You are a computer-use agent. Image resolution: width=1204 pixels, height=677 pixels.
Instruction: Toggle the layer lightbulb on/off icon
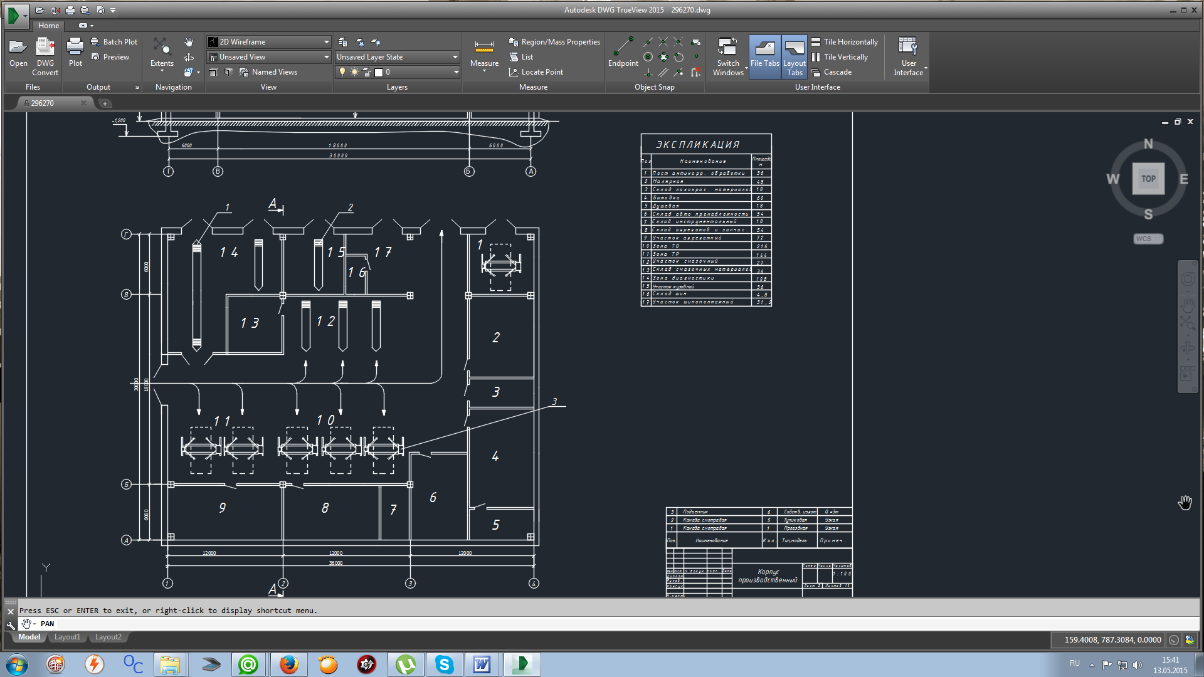342,72
